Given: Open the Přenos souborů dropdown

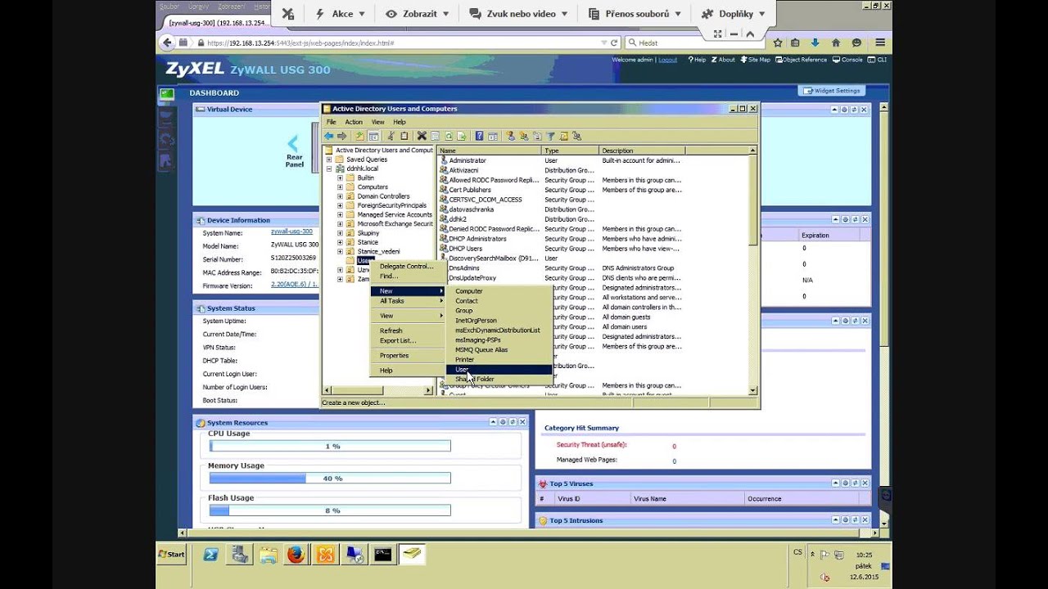Looking at the screenshot, I should pyautogui.click(x=635, y=14).
